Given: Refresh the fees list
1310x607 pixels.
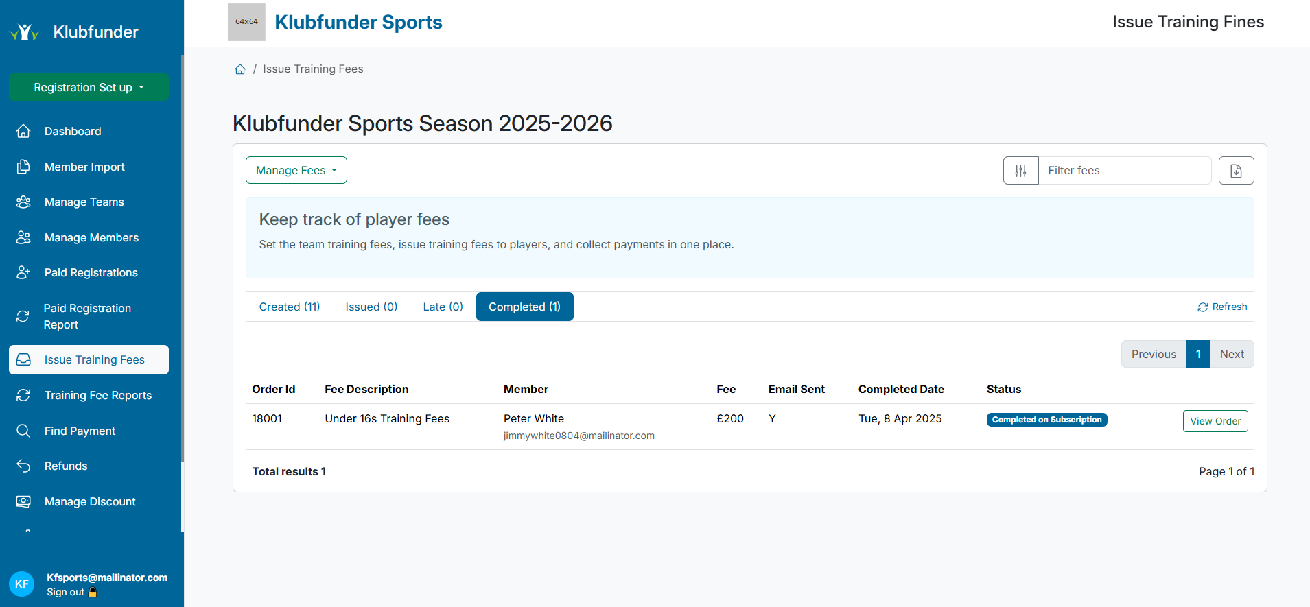Looking at the screenshot, I should click(1222, 307).
